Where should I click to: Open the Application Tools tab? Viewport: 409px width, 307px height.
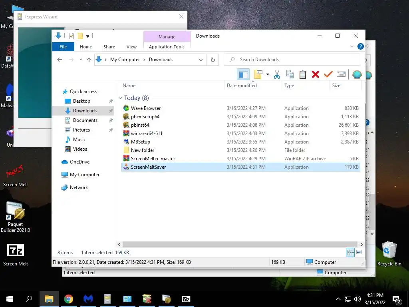[167, 47]
